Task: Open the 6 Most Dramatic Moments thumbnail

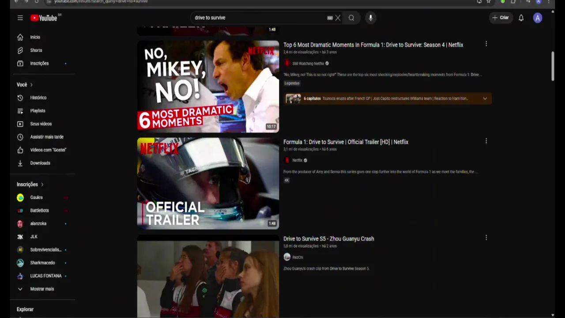Action: pyautogui.click(x=208, y=87)
